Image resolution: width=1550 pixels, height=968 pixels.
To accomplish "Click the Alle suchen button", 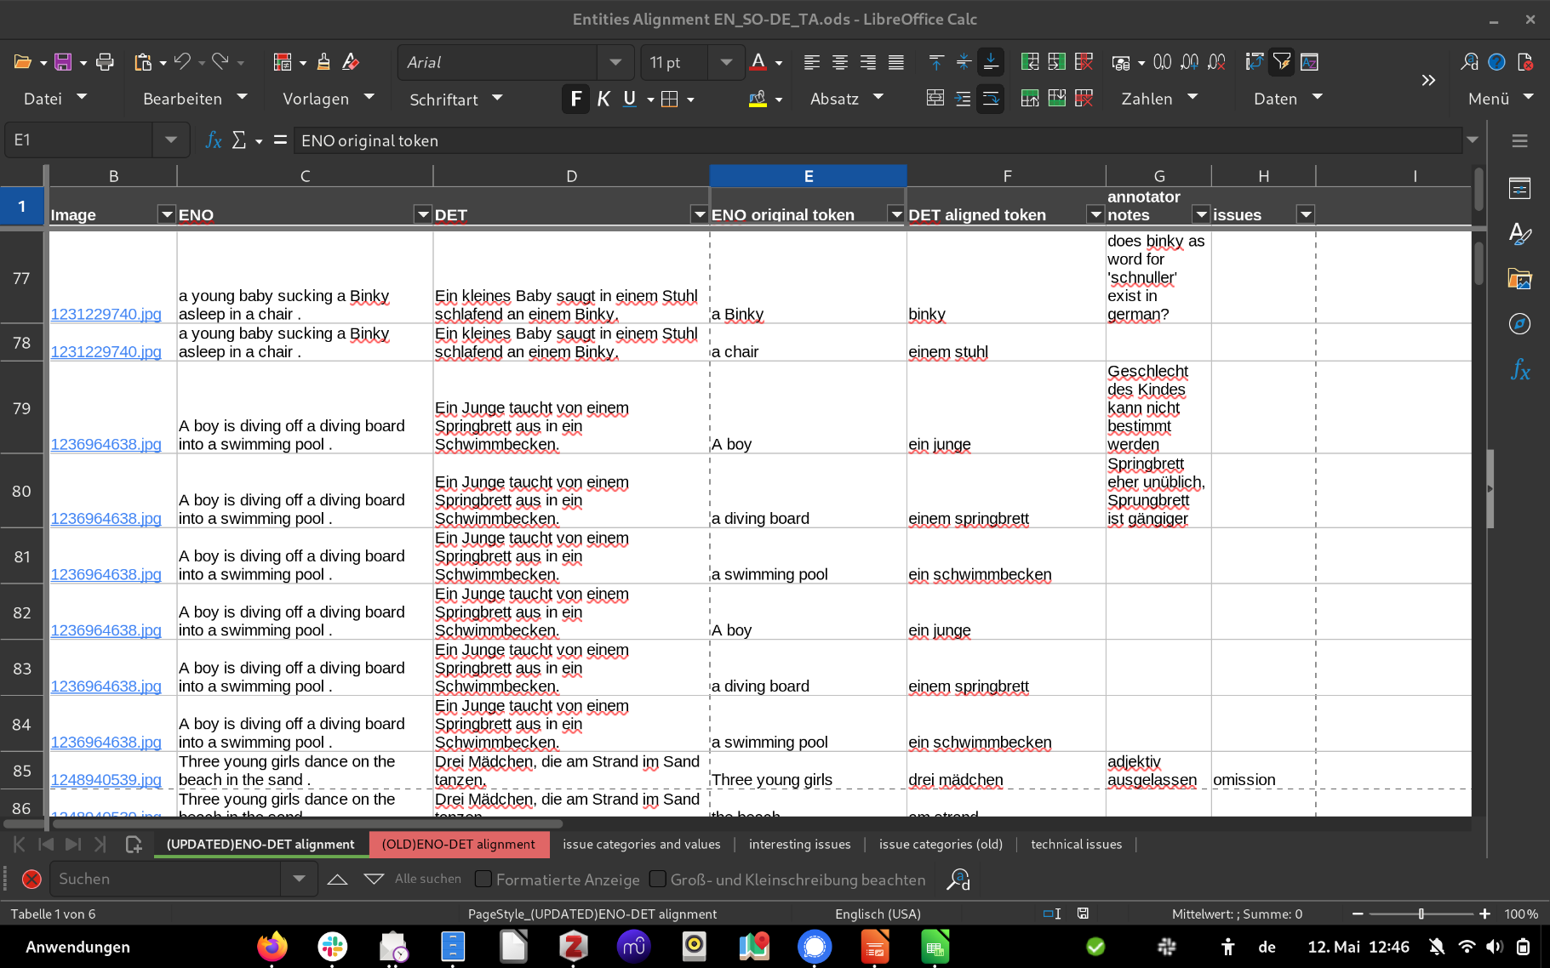I will [428, 880].
